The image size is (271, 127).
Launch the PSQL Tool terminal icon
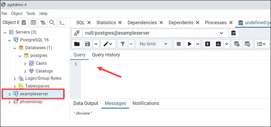point(62,23)
